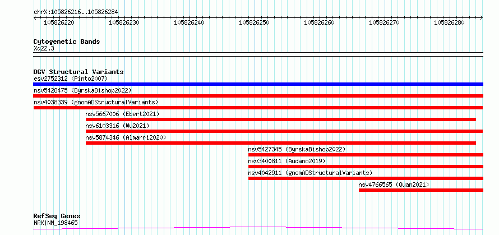The width and height of the screenshot is (499, 235).
Task: Click the esv2752312 (Pinto2007) label
Action: 71,79
